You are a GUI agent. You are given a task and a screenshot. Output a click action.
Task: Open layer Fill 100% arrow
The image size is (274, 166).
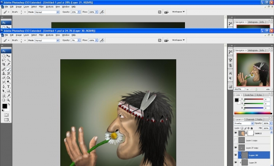(271, 128)
